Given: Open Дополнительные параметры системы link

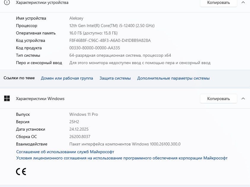Looking at the screenshot, I should point(173,78).
